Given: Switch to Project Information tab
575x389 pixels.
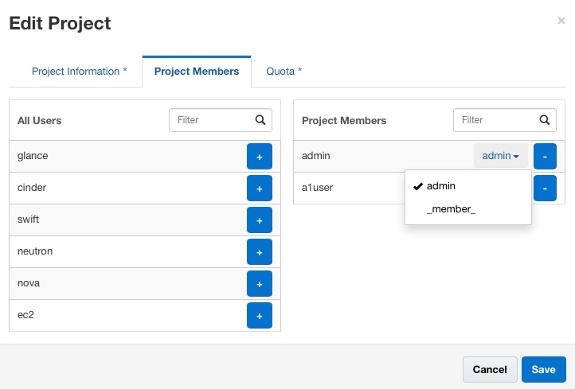Looking at the screenshot, I should (x=79, y=72).
